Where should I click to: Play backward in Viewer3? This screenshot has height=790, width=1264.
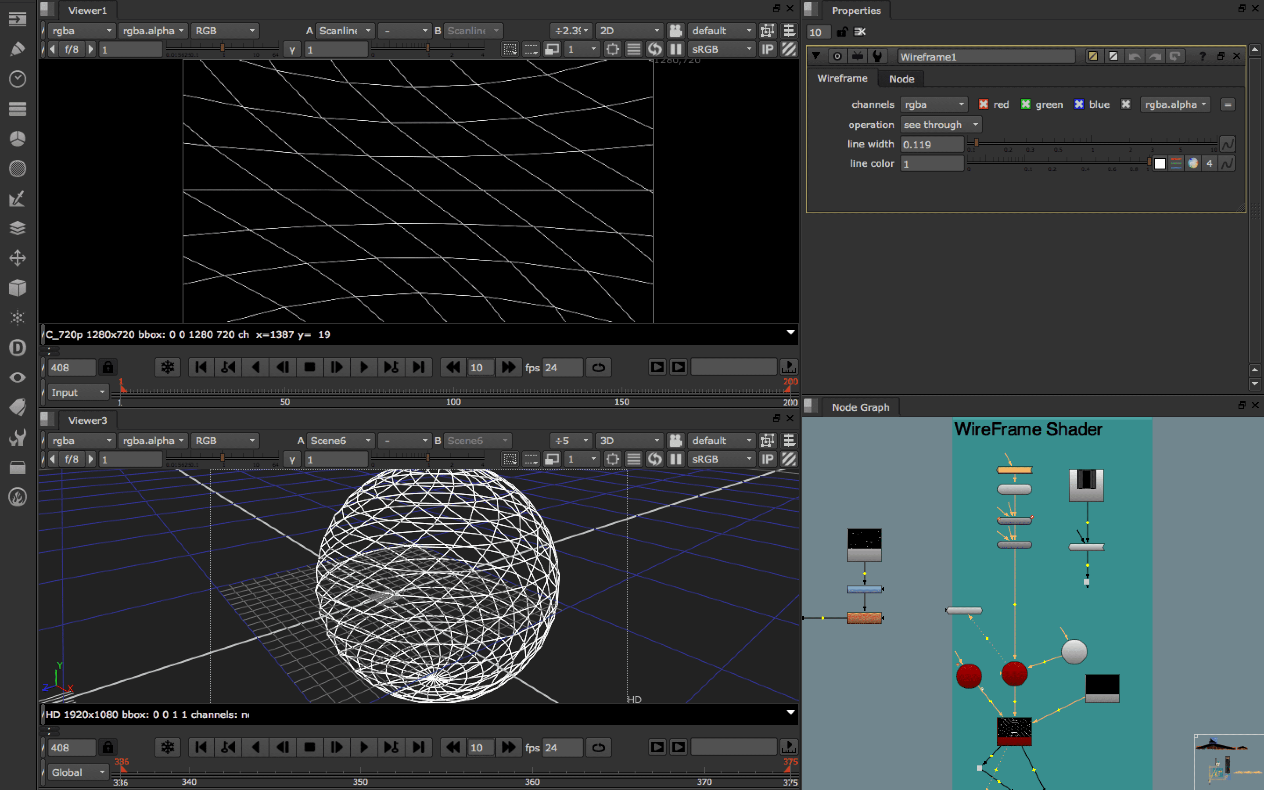point(255,747)
